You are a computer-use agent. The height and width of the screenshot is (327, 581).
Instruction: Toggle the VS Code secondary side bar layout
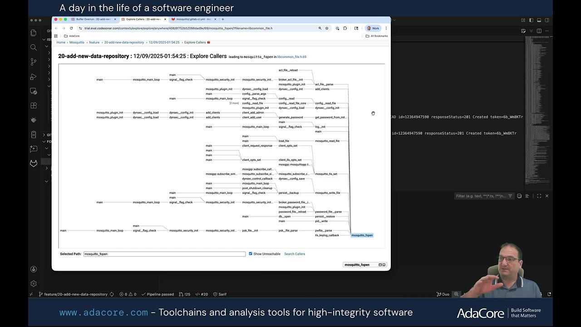pos(547,20)
